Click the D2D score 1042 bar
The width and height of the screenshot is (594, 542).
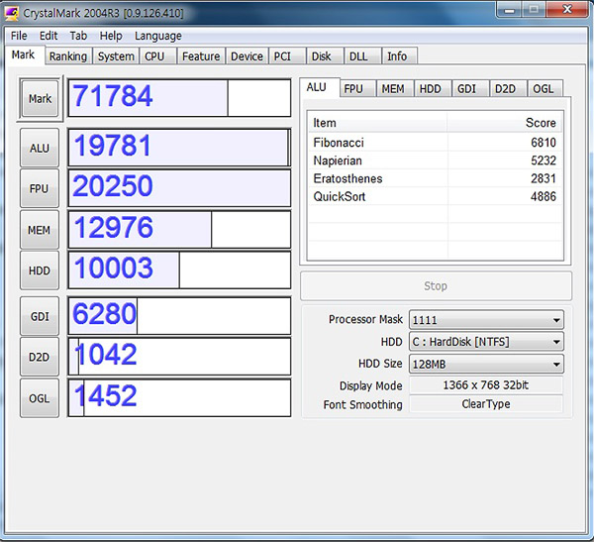coord(179,357)
